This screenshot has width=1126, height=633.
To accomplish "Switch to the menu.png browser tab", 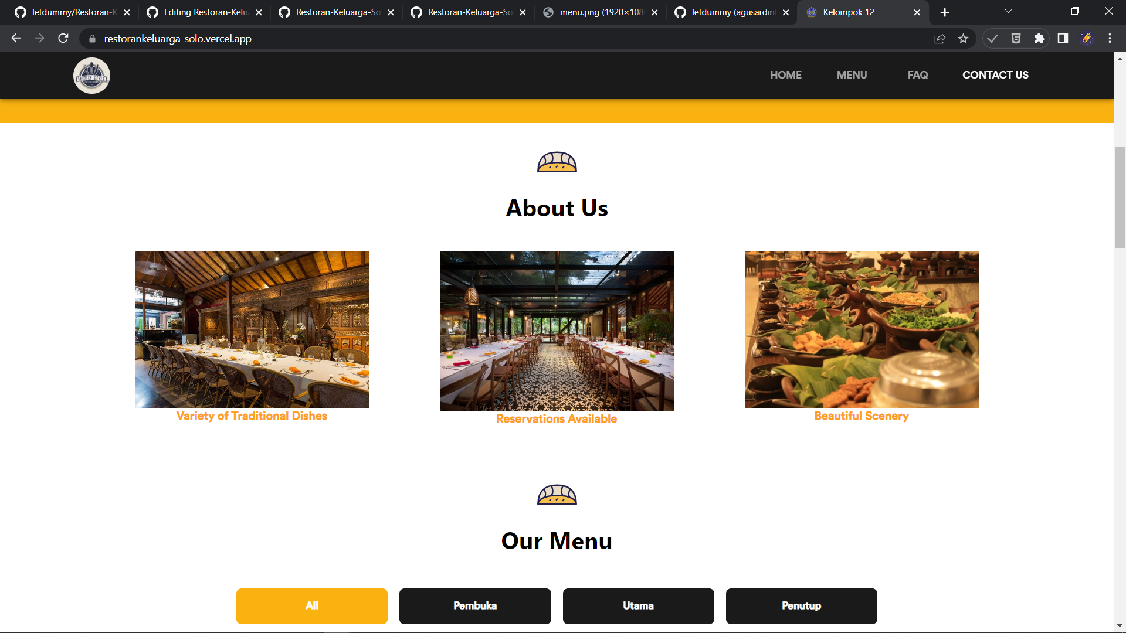I will click(600, 12).
